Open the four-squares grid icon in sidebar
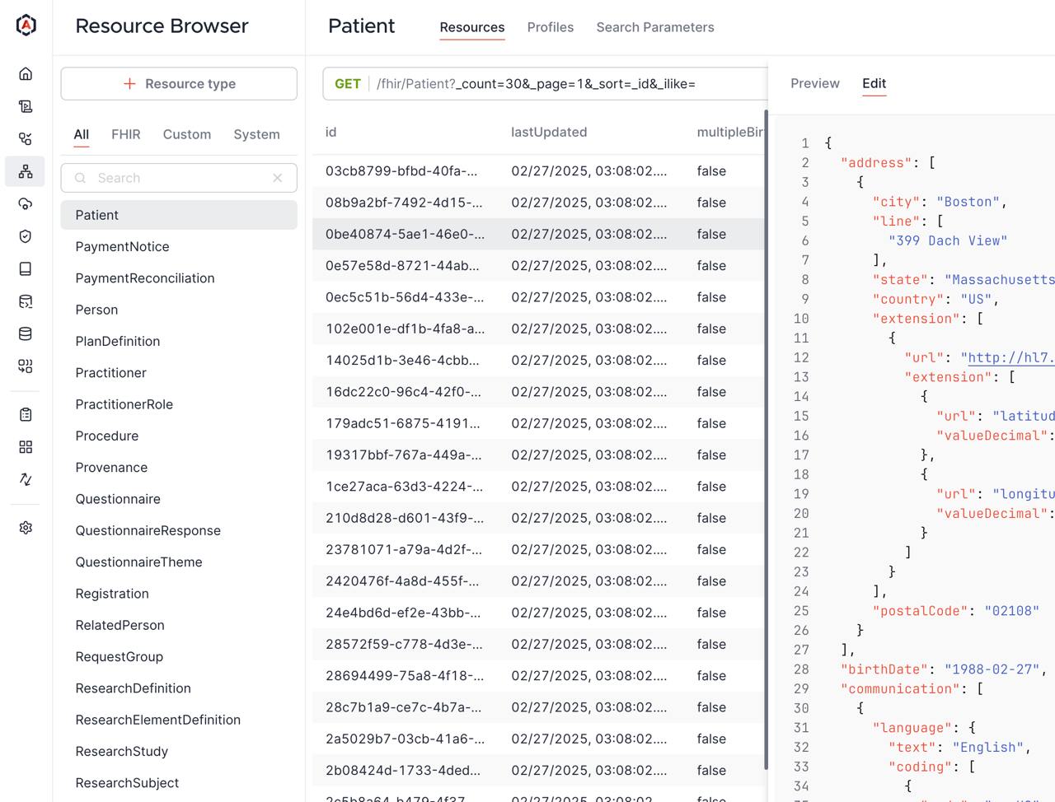Image resolution: width=1055 pixels, height=802 pixels. tap(26, 447)
